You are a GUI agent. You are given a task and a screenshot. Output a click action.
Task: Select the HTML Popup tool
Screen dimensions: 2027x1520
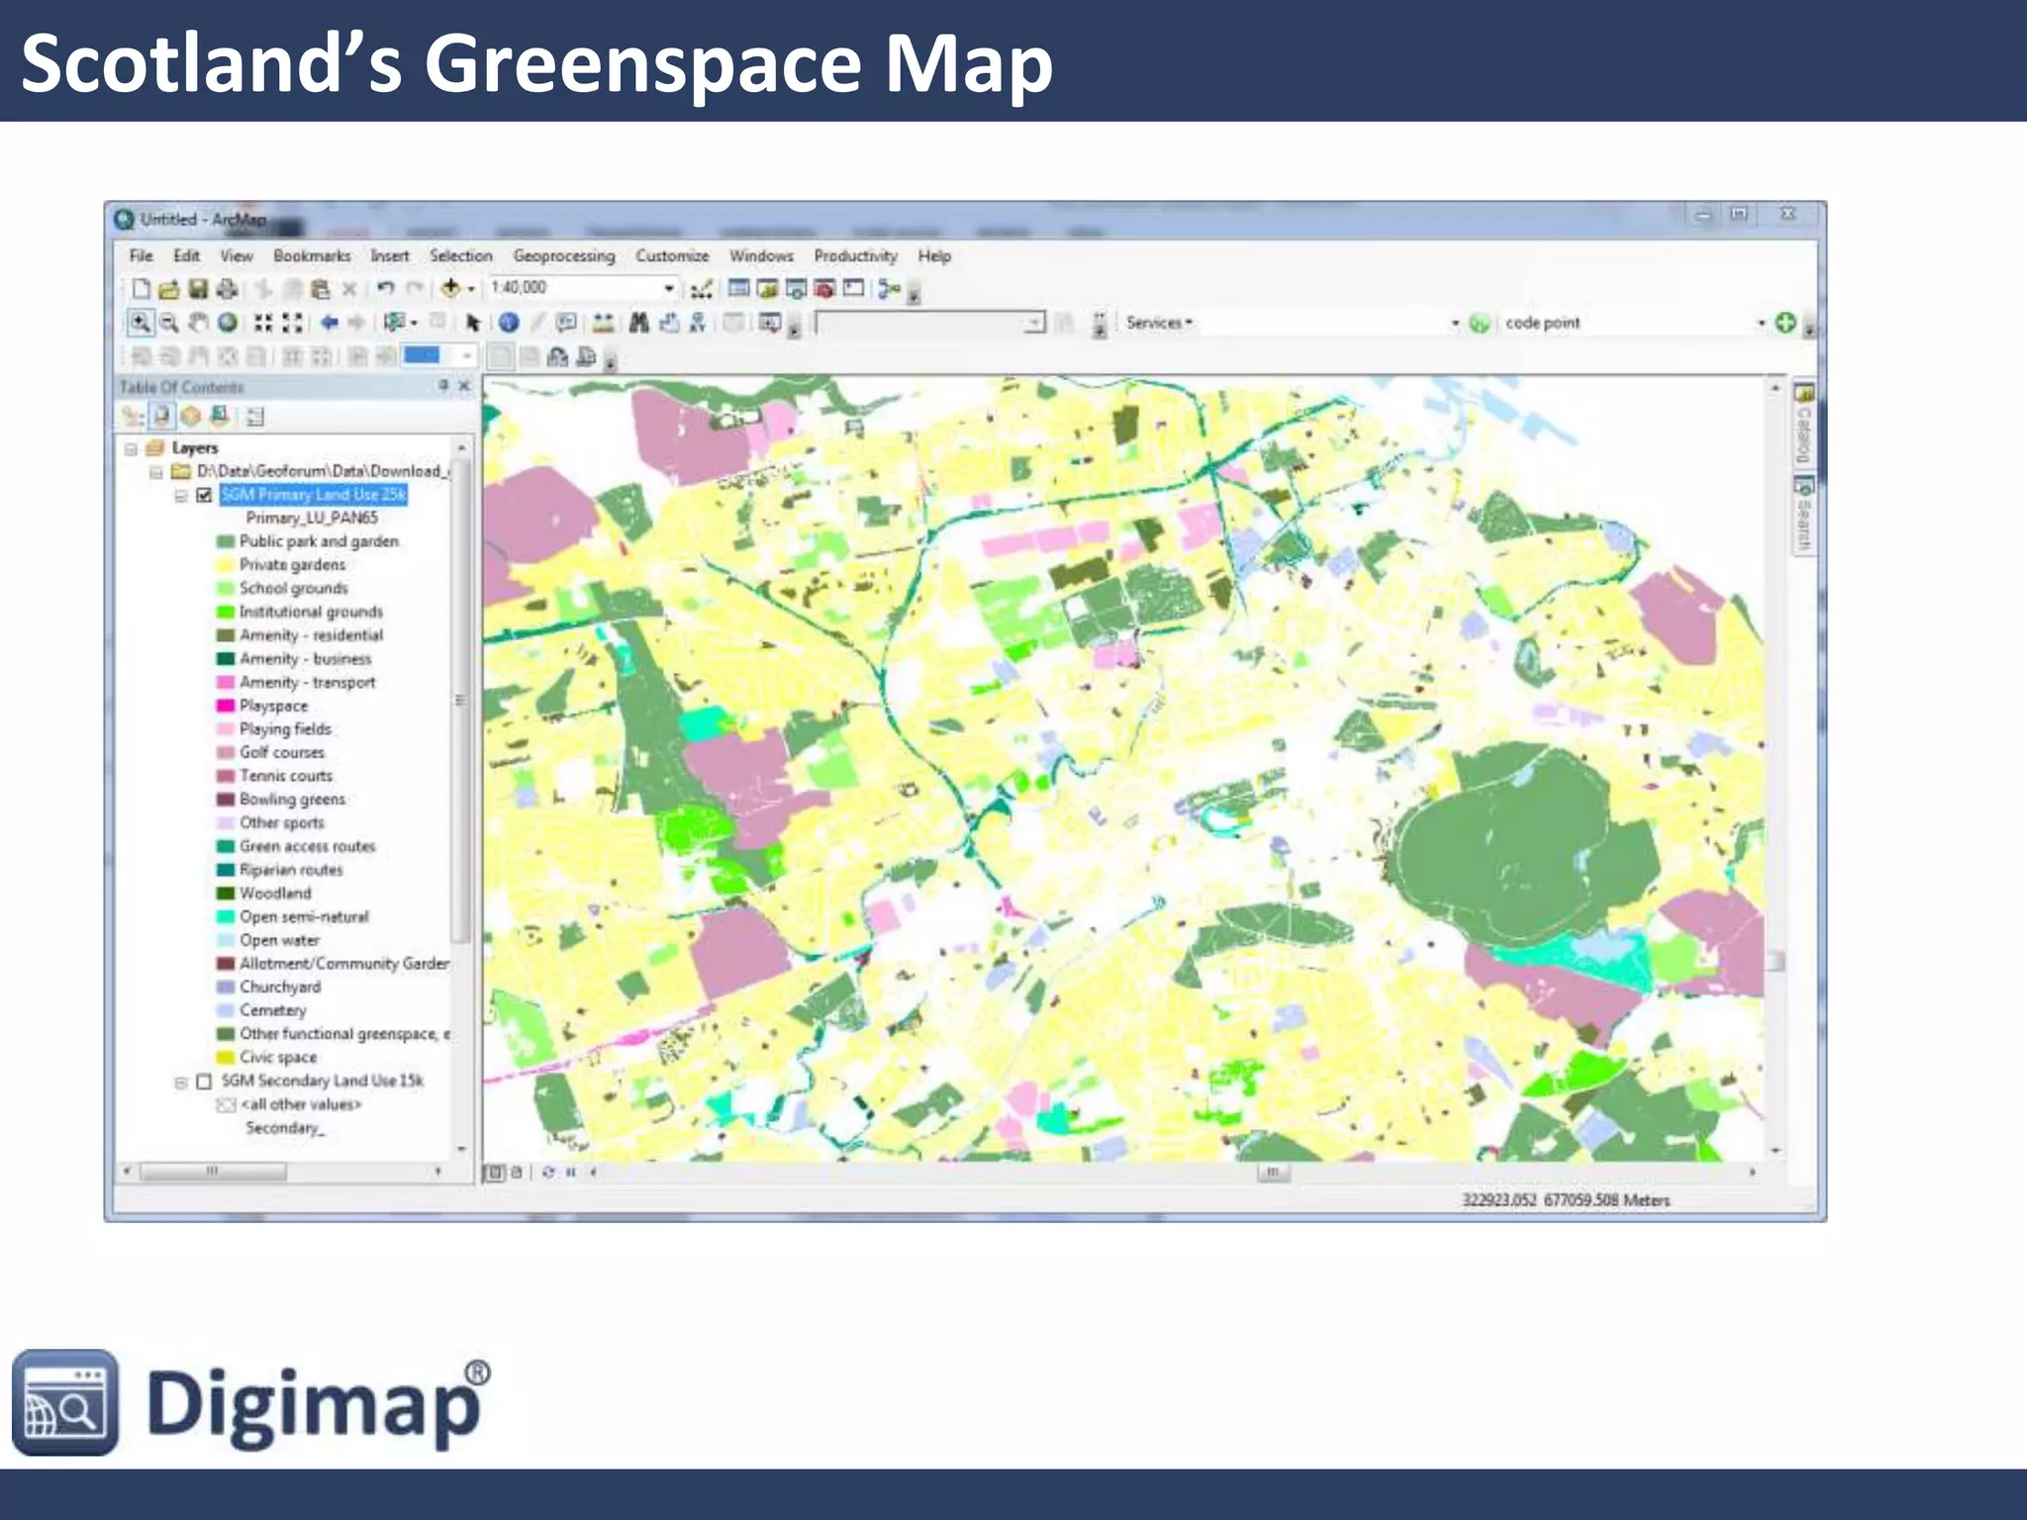coord(566,323)
